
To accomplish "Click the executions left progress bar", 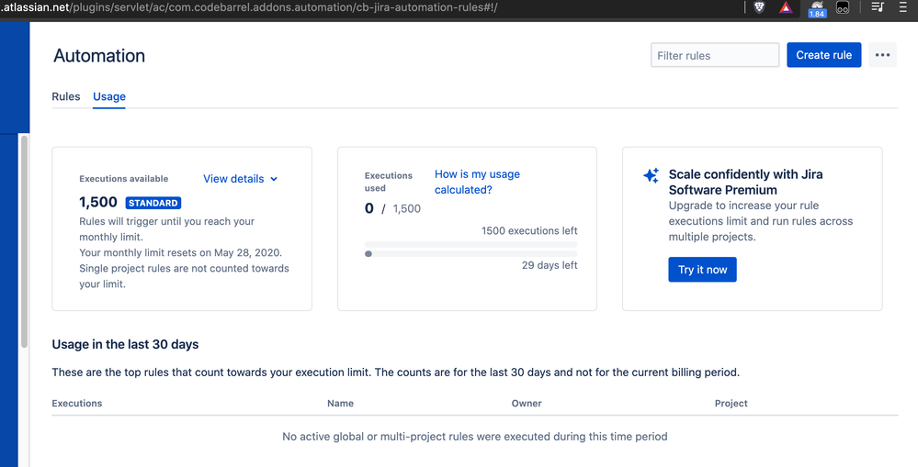I will point(470,244).
